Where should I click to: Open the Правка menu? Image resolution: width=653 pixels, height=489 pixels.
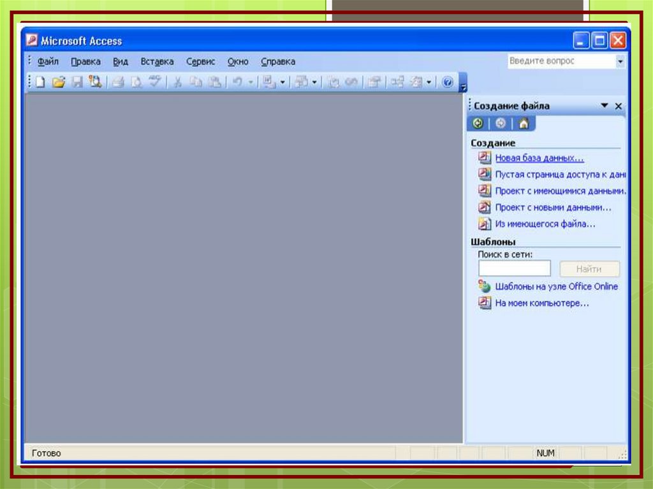85,62
